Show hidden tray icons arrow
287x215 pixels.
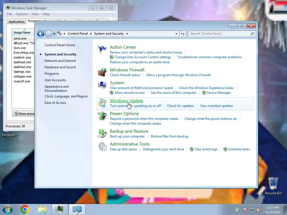point(230,210)
